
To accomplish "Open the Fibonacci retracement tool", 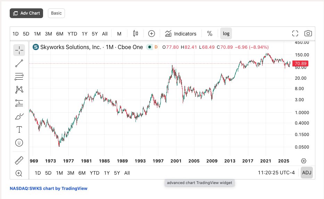I will (x=19, y=77).
